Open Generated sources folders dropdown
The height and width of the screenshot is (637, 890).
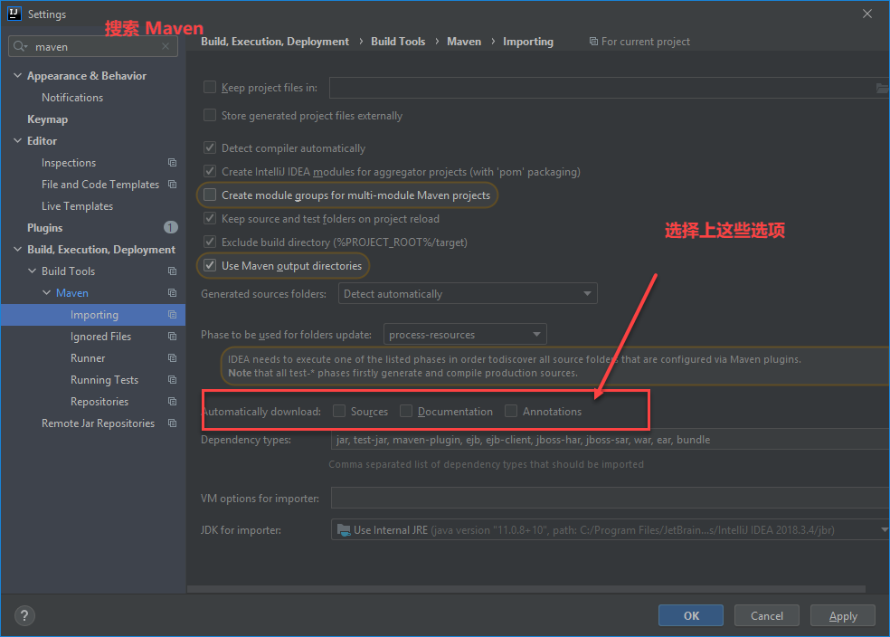click(468, 293)
